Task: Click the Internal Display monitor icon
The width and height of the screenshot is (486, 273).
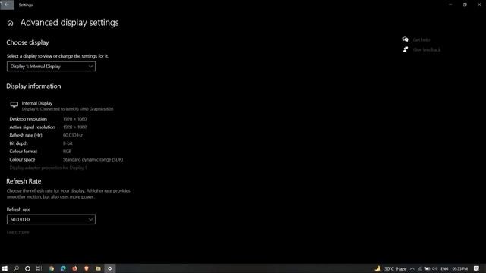Action: coord(14,105)
